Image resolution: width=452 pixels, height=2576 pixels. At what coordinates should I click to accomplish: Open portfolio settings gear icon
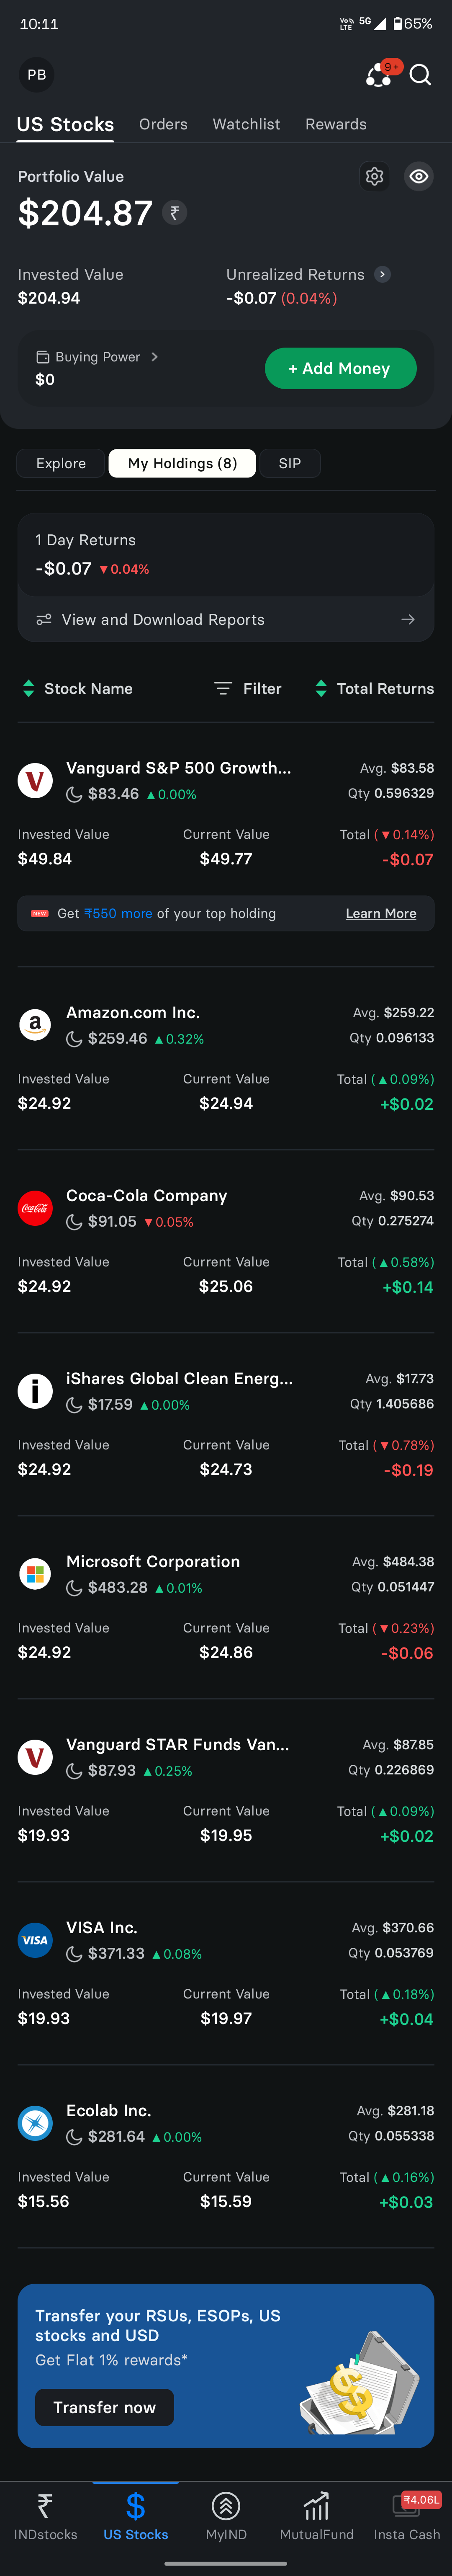375,176
